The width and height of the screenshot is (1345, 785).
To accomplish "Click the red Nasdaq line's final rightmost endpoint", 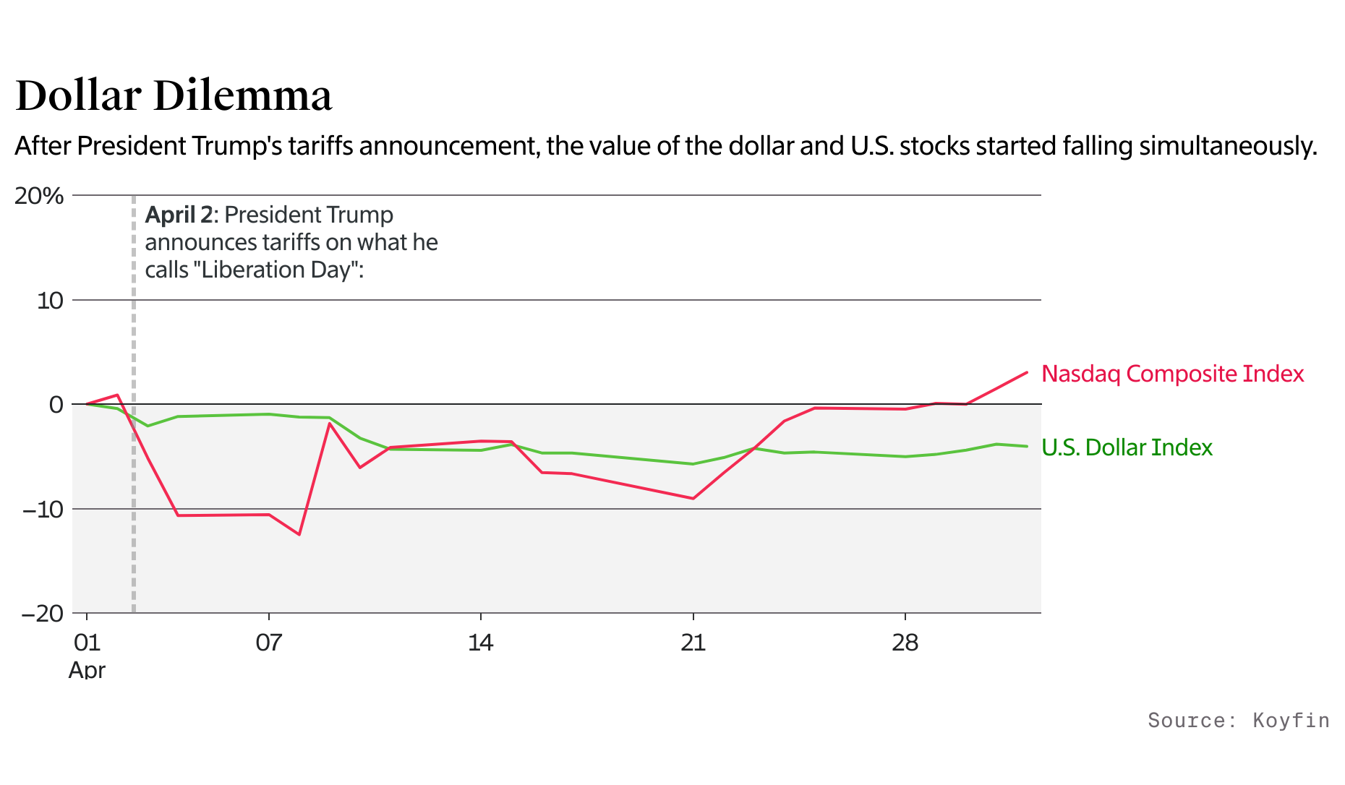I will [x=1027, y=372].
